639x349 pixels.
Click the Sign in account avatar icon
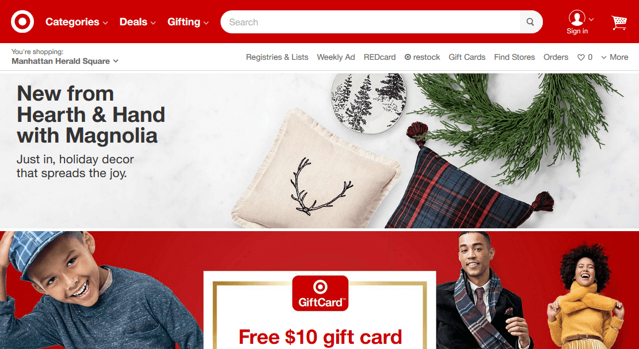pos(577,18)
